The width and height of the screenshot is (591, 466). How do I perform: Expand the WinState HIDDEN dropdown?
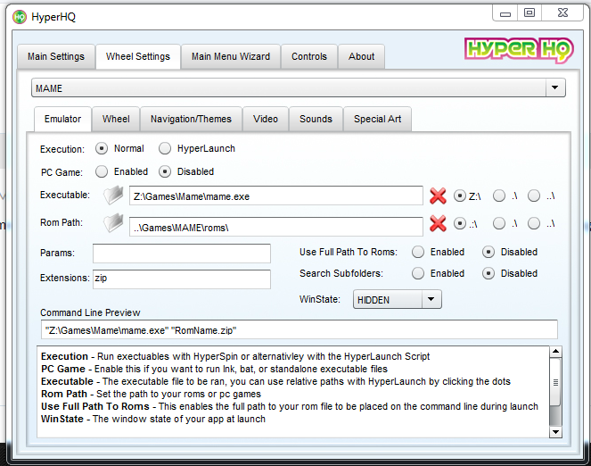tap(430, 300)
